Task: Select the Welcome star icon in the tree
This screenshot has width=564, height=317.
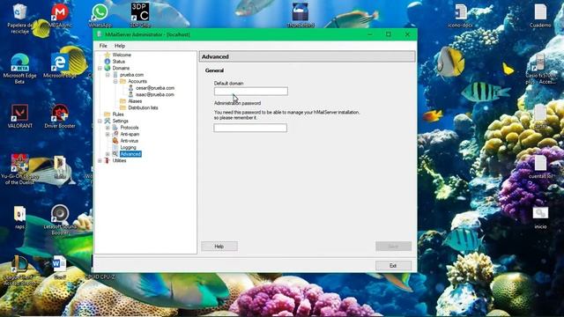Action: (x=108, y=55)
